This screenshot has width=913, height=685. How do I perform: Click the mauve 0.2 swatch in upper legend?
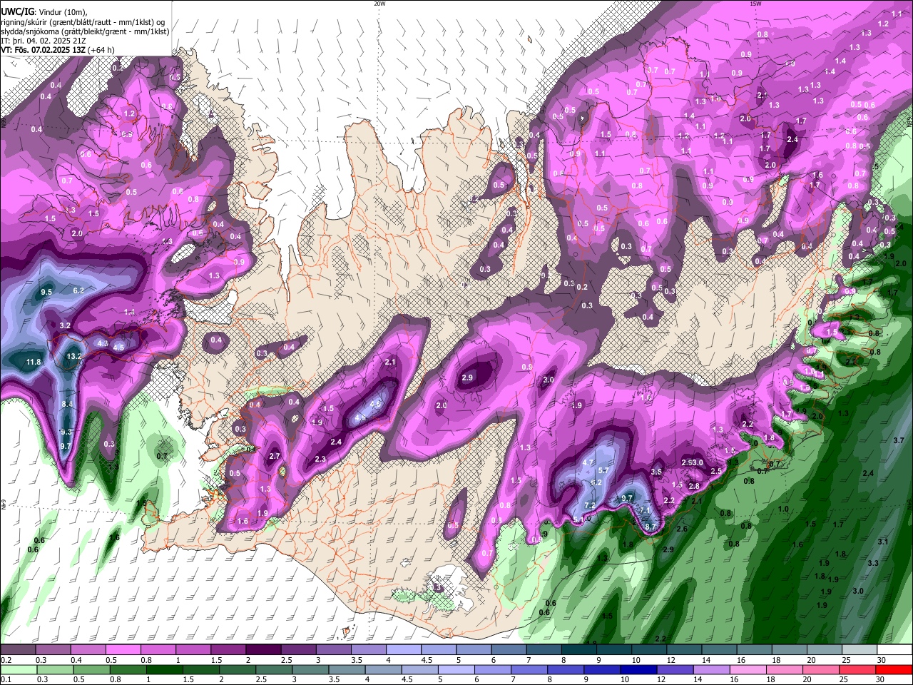18,650
